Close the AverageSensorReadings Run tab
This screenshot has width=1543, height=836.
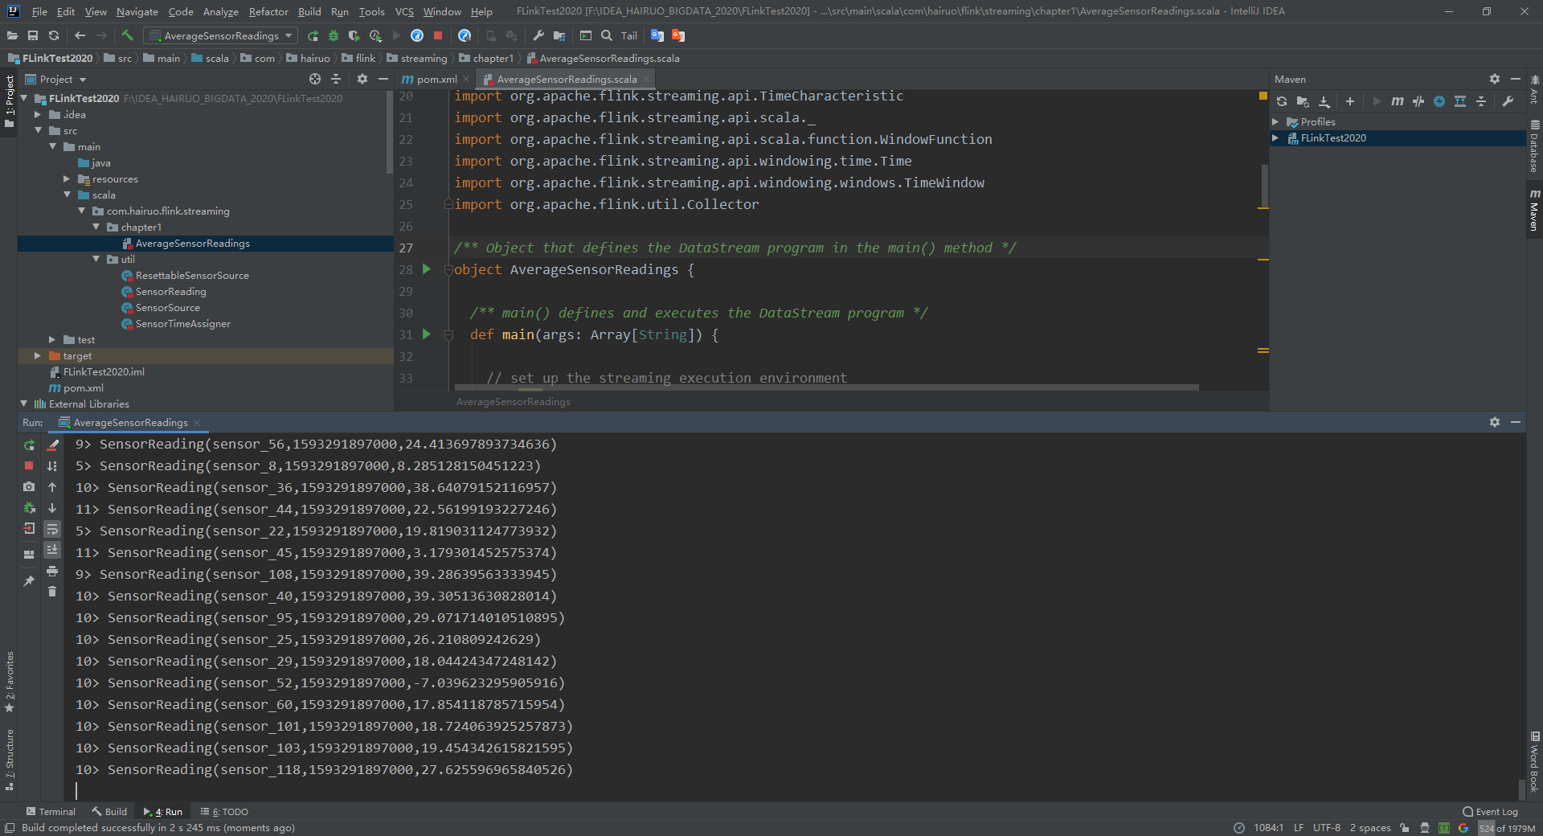click(x=197, y=423)
